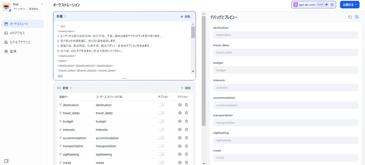
Task: Delete the interests variable with trash icon
Action: 186,130
